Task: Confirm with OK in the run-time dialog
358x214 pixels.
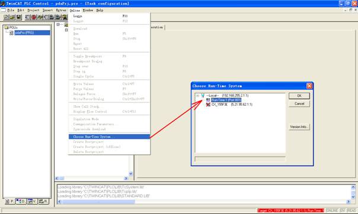Action: (299, 96)
